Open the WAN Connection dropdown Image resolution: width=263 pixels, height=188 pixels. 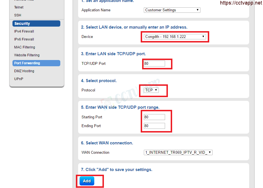[178, 153]
